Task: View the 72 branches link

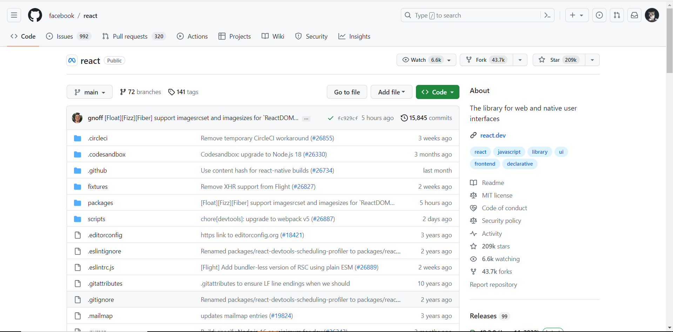Action: (x=141, y=92)
